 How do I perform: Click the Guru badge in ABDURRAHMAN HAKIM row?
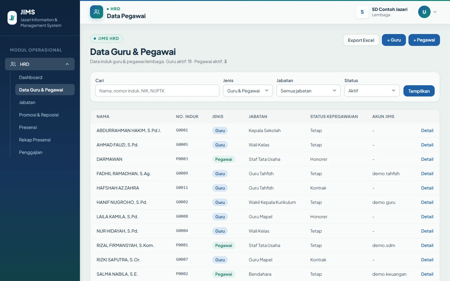220,131
